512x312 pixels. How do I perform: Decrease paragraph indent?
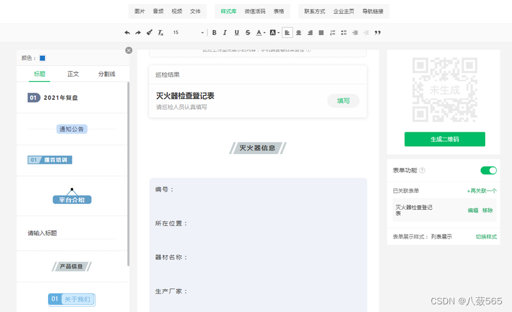click(366, 33)
